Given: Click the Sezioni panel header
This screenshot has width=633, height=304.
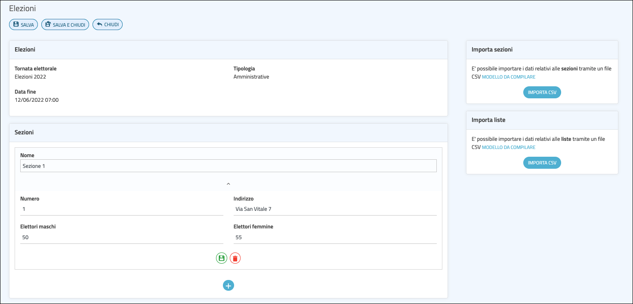Looking at the screenshot, I should (228, 133).
